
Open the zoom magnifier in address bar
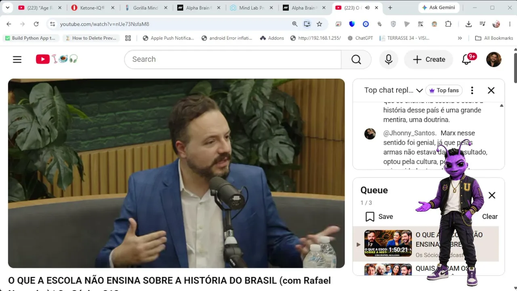(295, 24)
